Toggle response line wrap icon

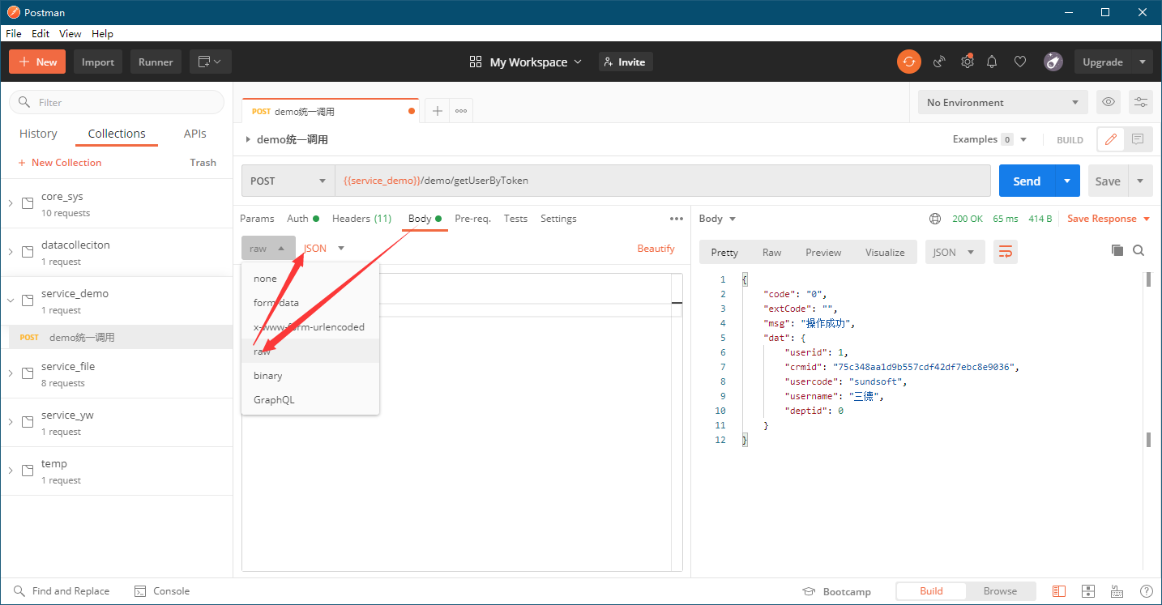[1006, 252]
